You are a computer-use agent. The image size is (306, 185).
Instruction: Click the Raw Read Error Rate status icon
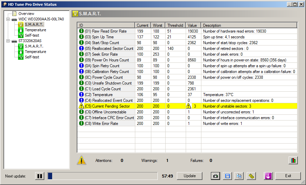pyautogui.click(x=81, y=31)
